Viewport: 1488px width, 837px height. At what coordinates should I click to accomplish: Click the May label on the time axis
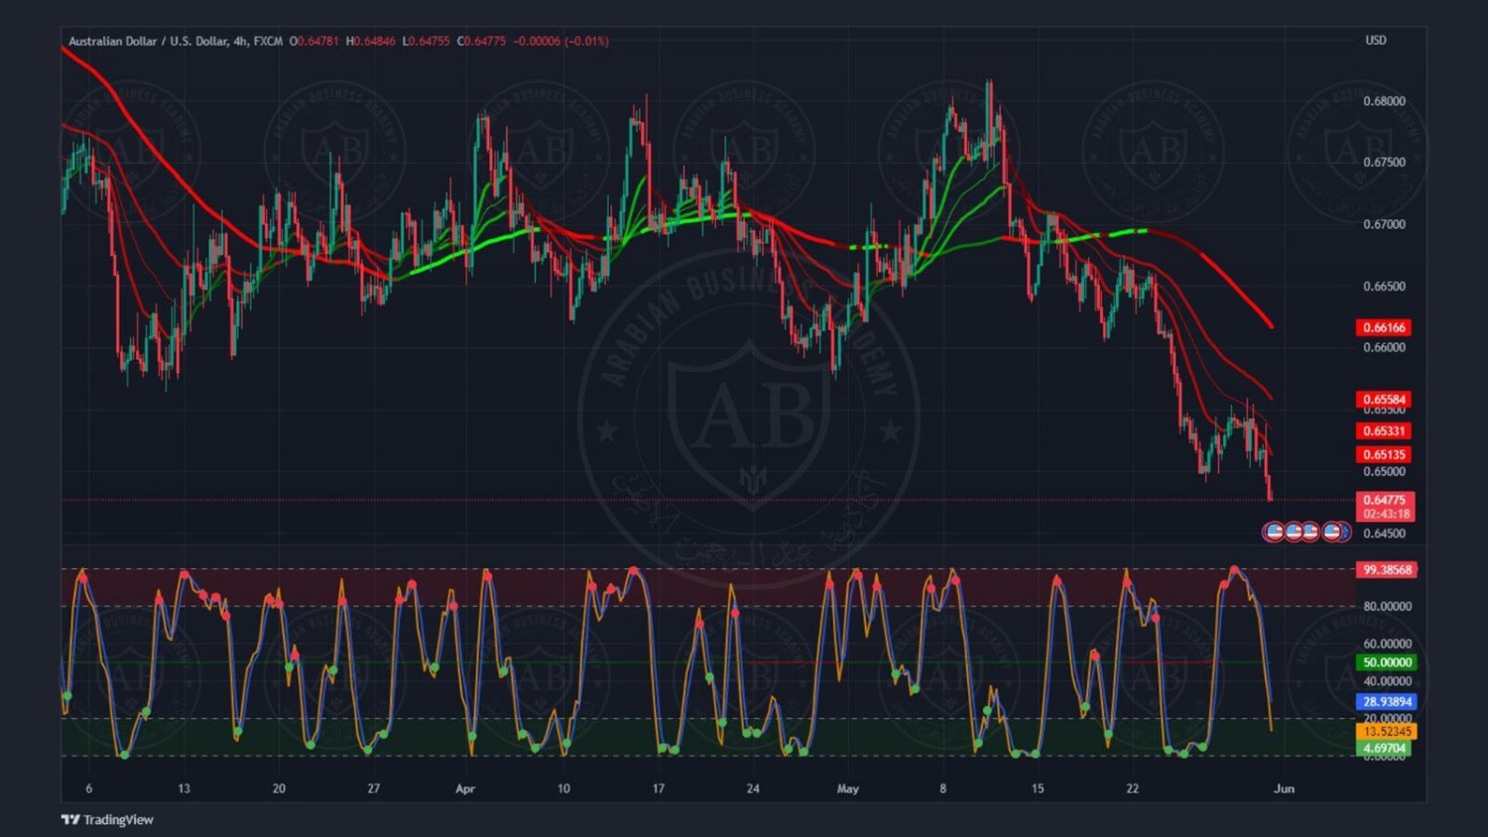[848, 789]
